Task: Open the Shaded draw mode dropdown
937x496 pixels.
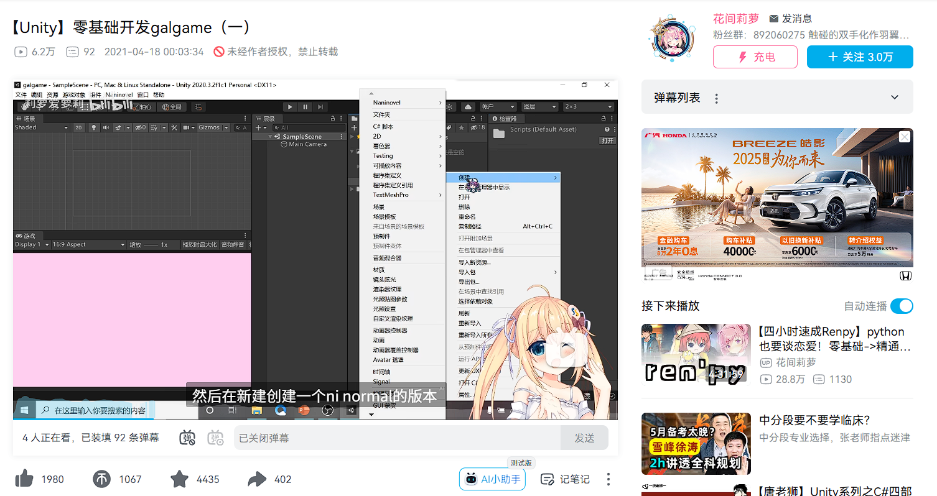Action: (x=41, y=127)
